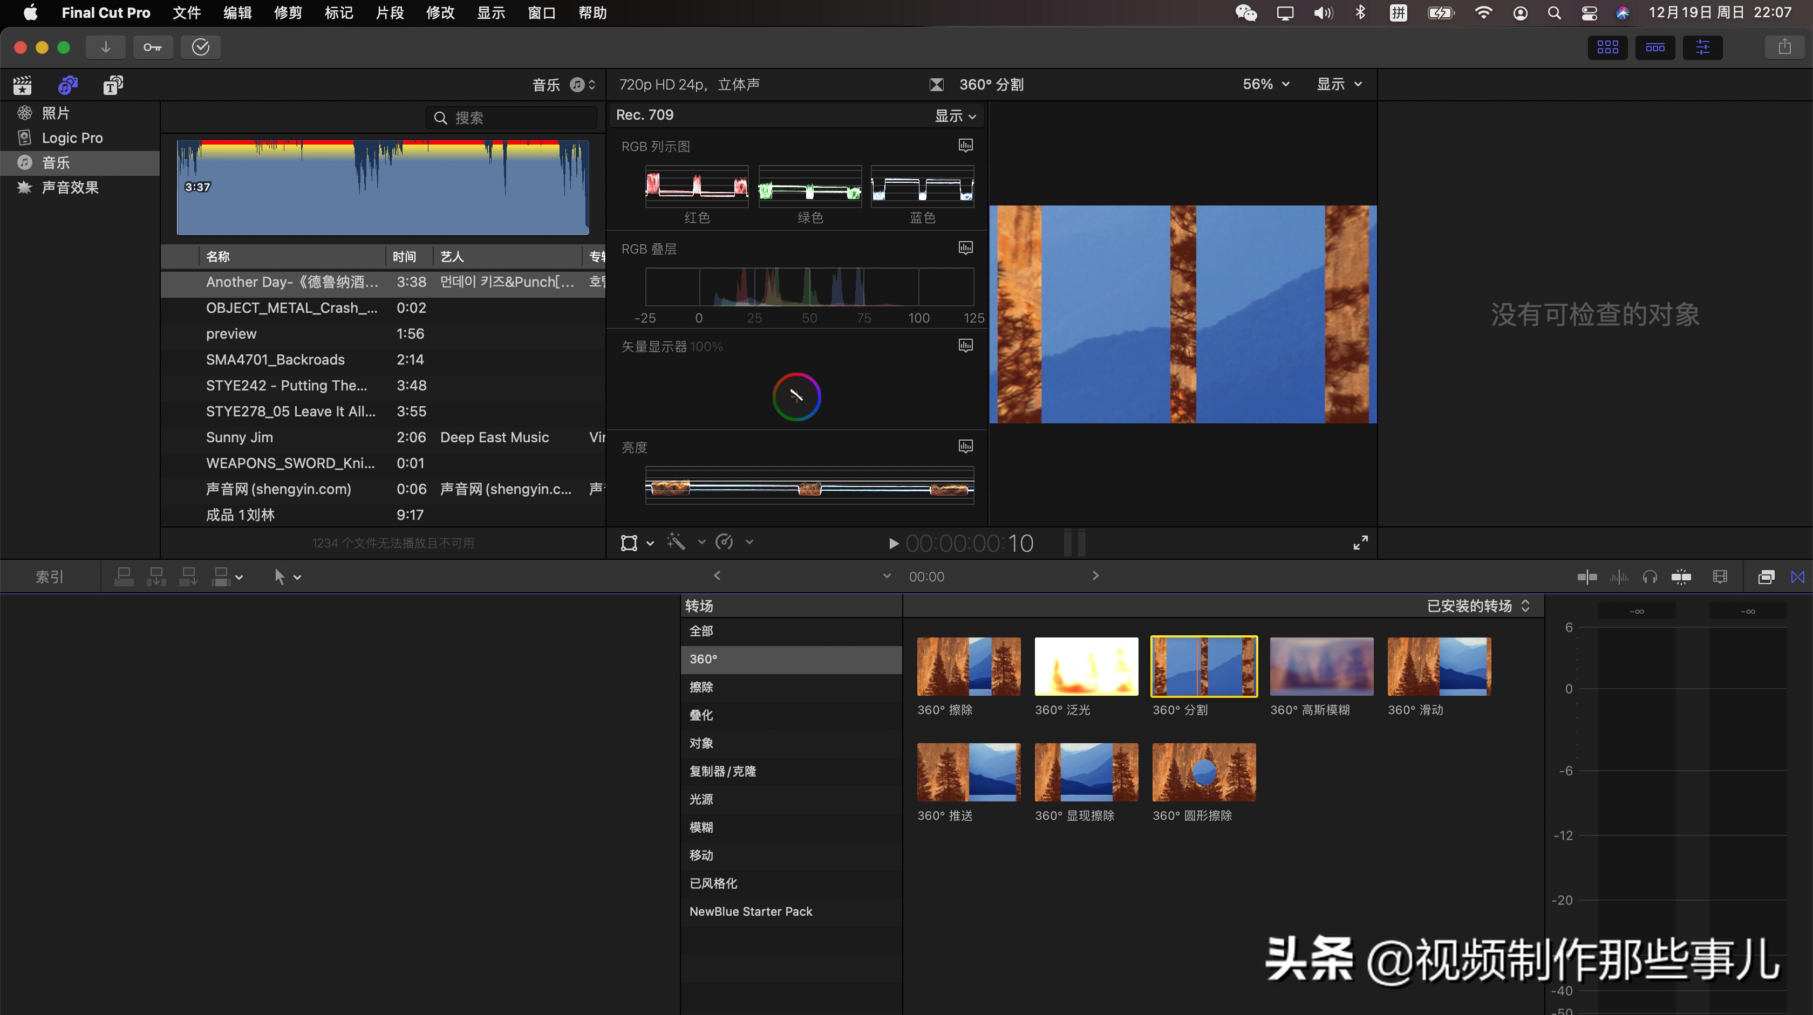Expand the viewer to fullscreen
This screenshot has width=1813, height=1015.
point(1360,543)
